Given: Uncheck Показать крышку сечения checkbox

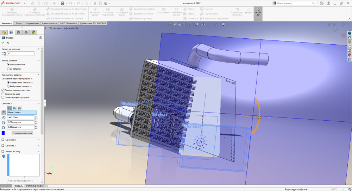Looking at the screenshot, I should point(3,90).
